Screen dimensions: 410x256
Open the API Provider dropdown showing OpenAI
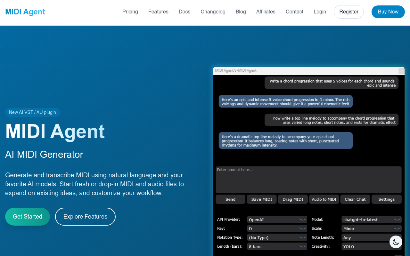point(277,220)
